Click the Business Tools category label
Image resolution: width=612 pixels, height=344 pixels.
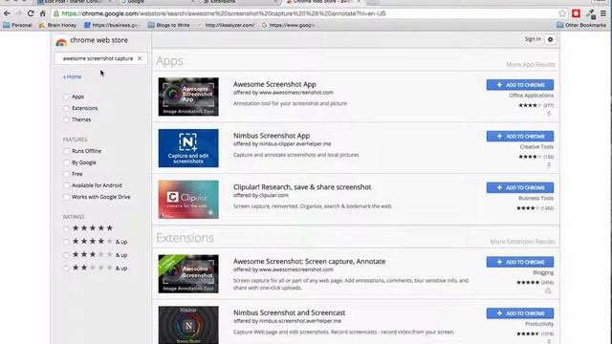click(x=535, y=198)
